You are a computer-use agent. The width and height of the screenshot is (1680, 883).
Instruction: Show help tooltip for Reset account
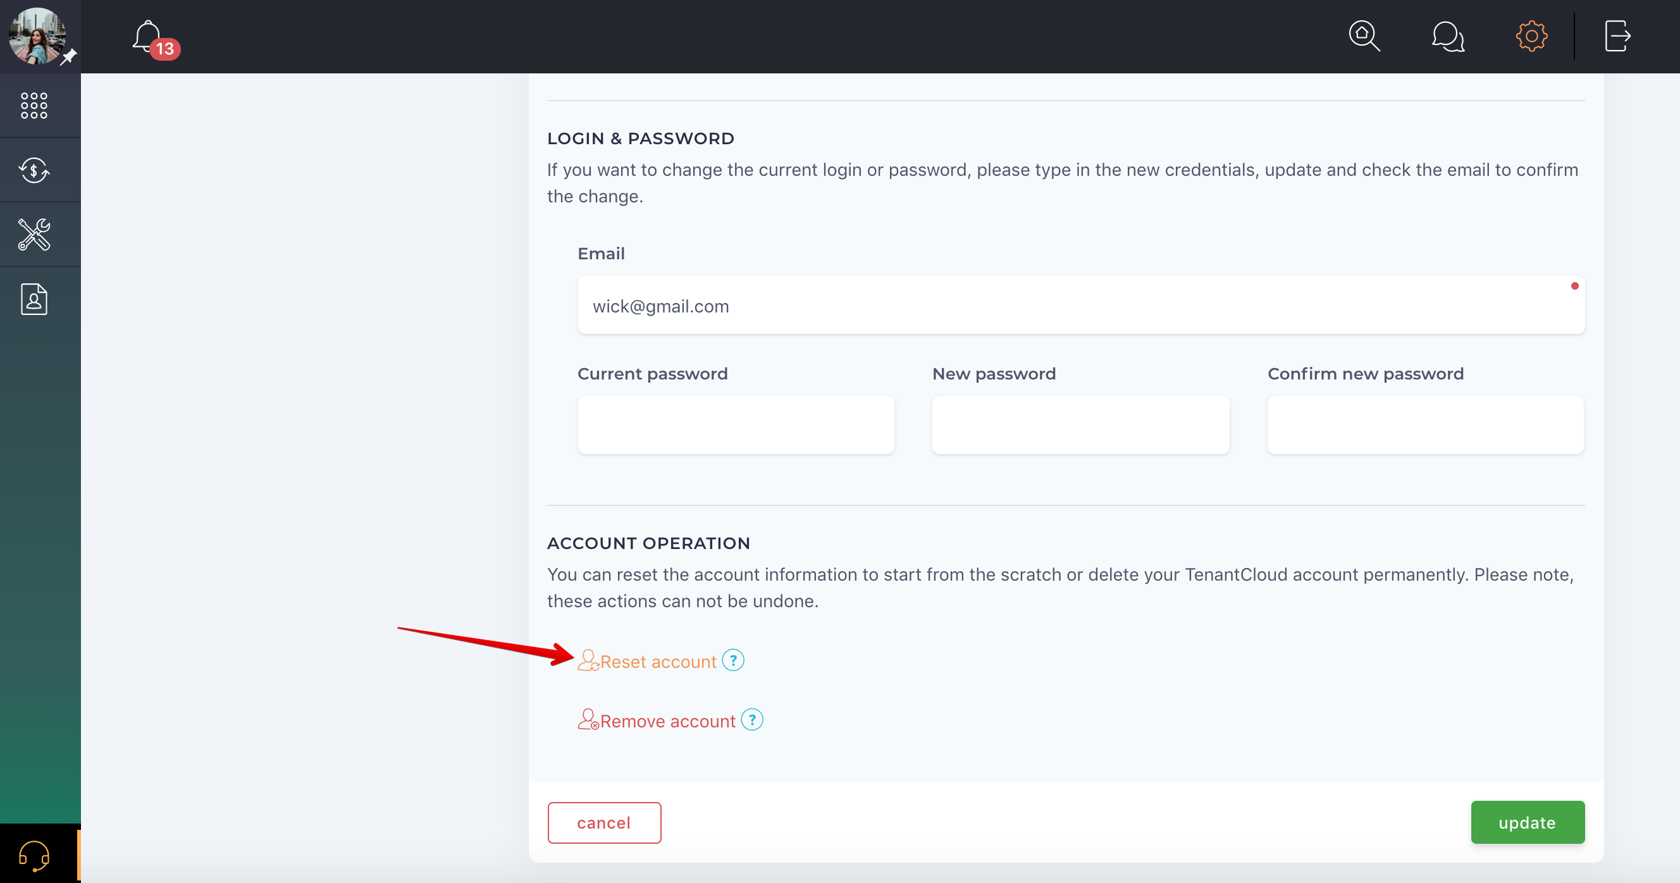tap(733, 660)
